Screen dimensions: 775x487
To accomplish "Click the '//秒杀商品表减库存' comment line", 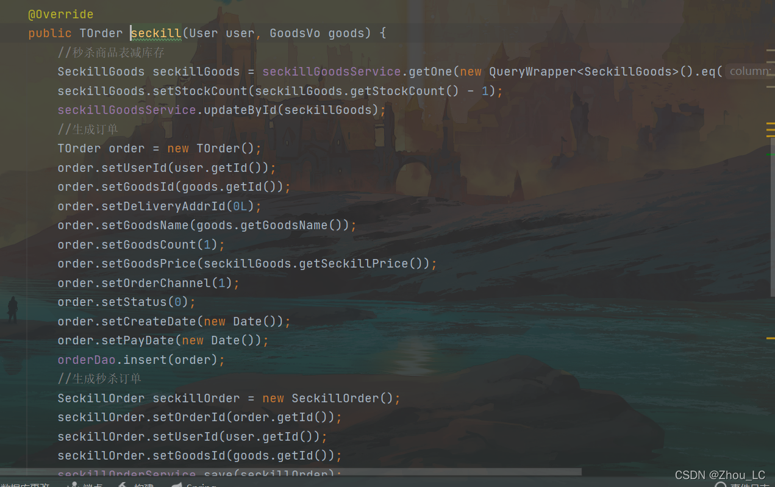I will click(x=111, y=52).
